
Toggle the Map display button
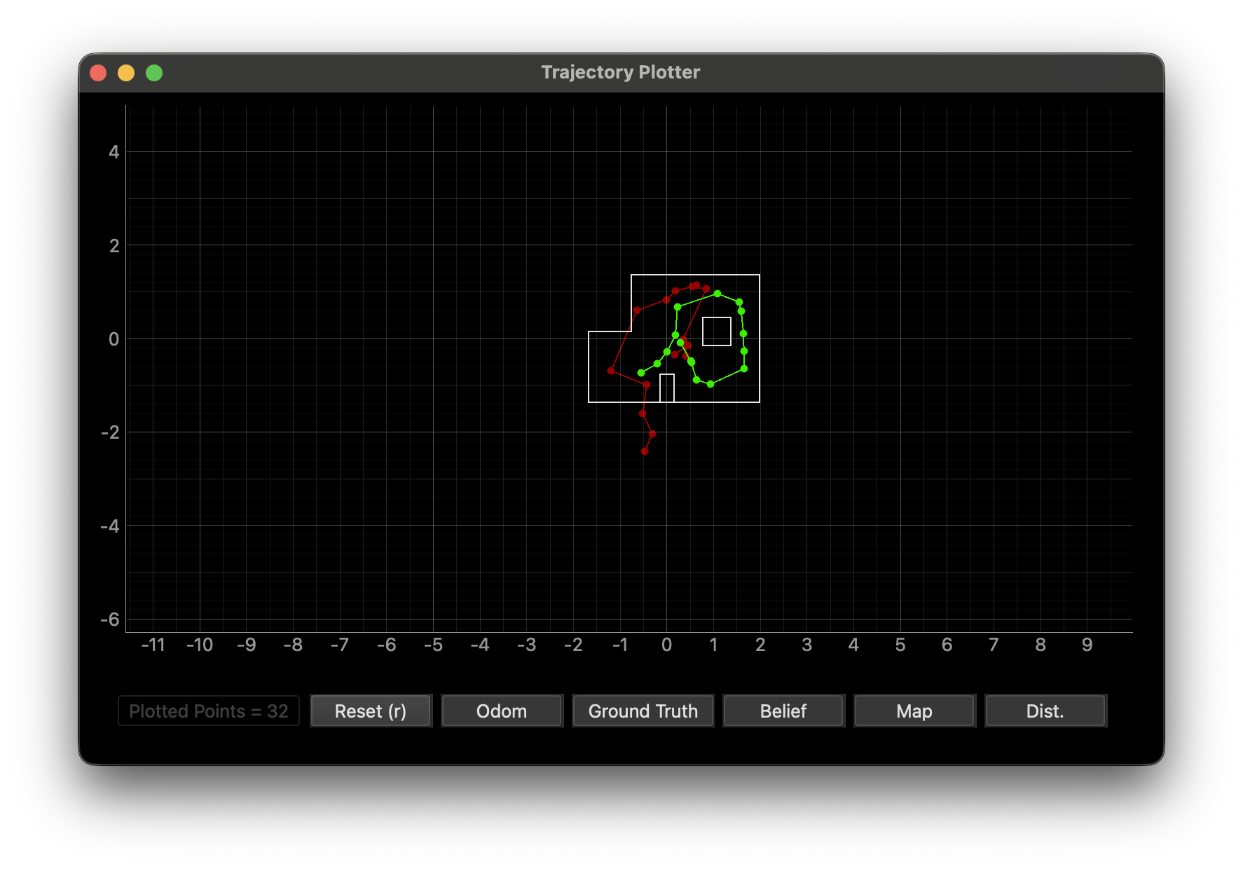pos(914,711)
